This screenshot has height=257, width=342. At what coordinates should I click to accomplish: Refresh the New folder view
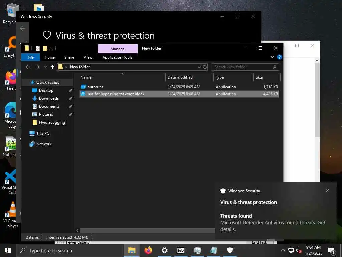(x=205, y=67)
